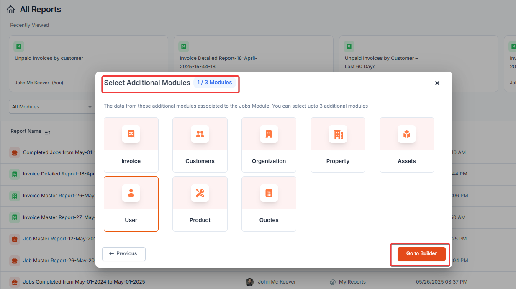The height and width of the screenshot is (289, 516).
Task: Open Unpaid Invoices by Customer – Last 60 Days card
Action: click(418, 64)
